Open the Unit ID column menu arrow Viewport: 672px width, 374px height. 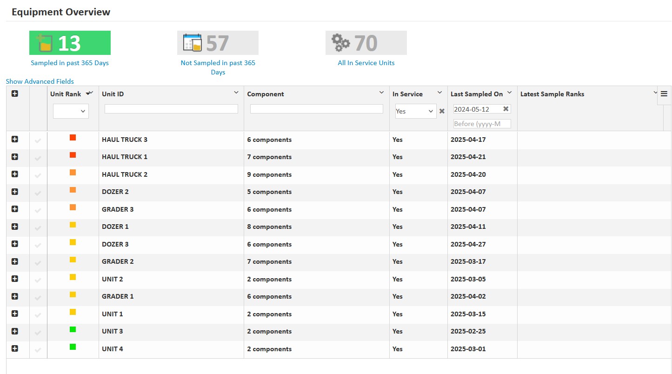coord(236,93)
